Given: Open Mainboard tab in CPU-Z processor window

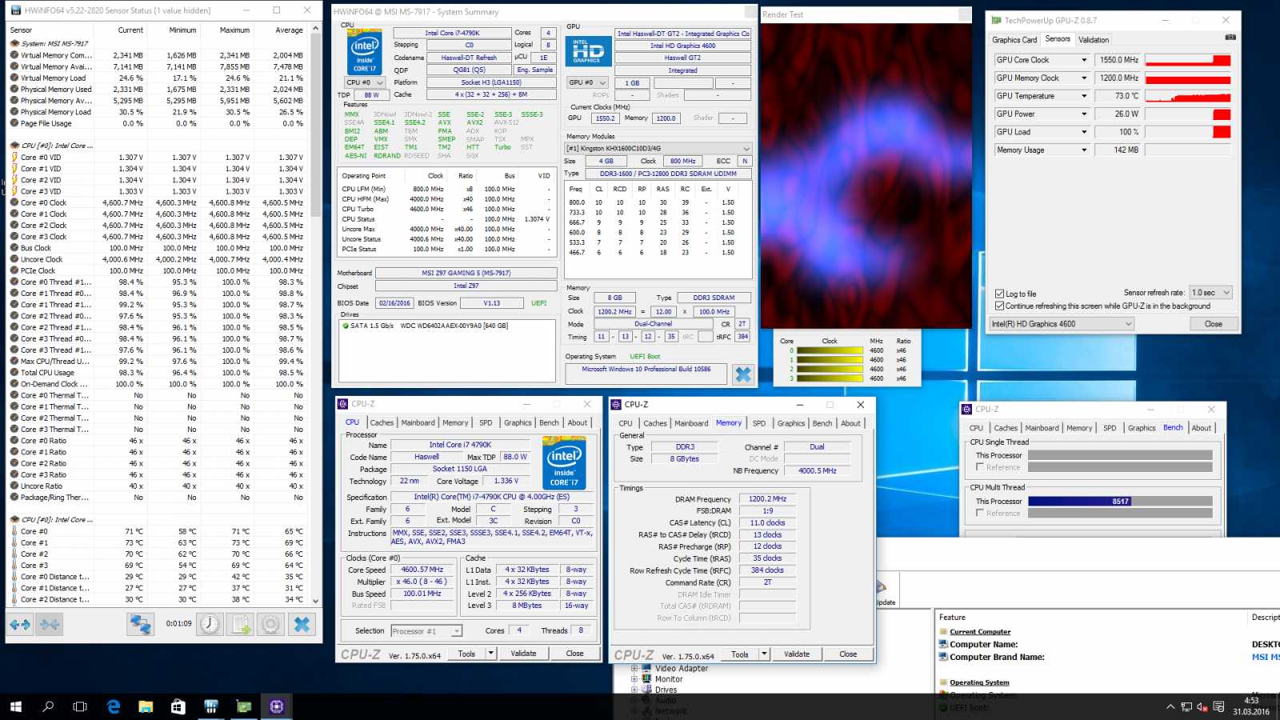Looking at the screenshot, I should pyautogui.click(x=418, y=422).
